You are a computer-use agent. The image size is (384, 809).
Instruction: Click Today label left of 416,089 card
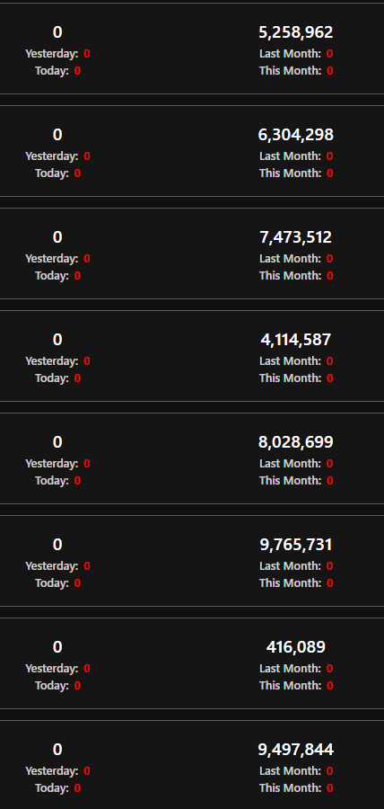click(52, 685)
